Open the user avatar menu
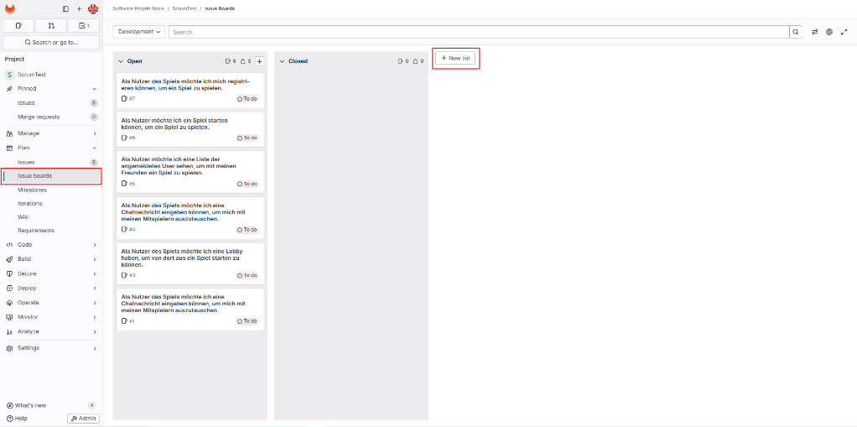Image resolution: width=857 pixels, height=427 pixels. tap(93, 8)
